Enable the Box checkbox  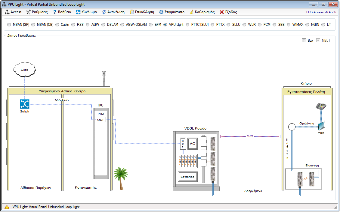point(304,40)
